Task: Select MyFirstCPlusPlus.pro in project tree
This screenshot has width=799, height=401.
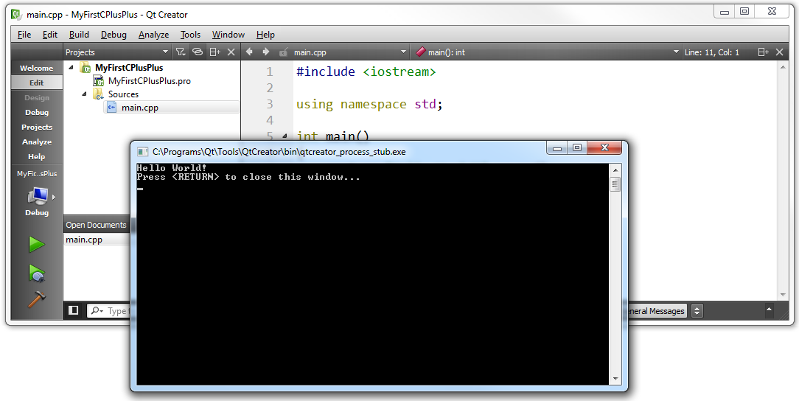Action: click(x=149, y=81)
